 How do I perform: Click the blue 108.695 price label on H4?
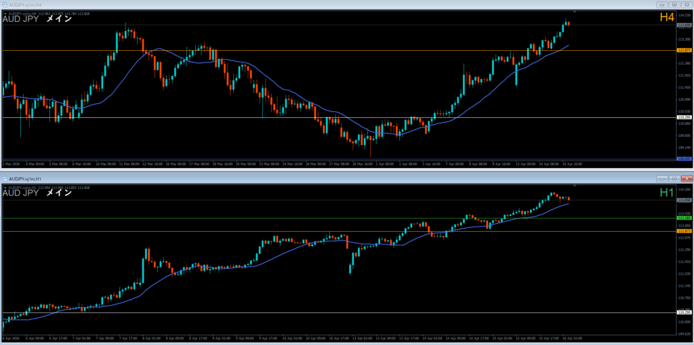point(684,159)
